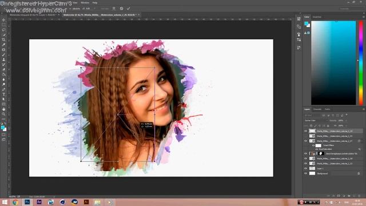Open the layer Opacity slider dropdown arrow

346,121
